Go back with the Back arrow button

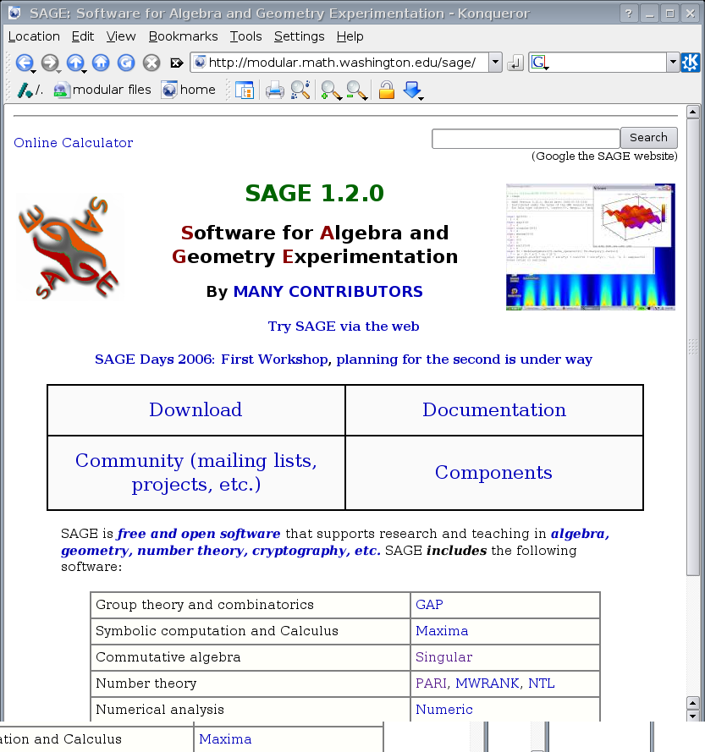pos(25,63)
